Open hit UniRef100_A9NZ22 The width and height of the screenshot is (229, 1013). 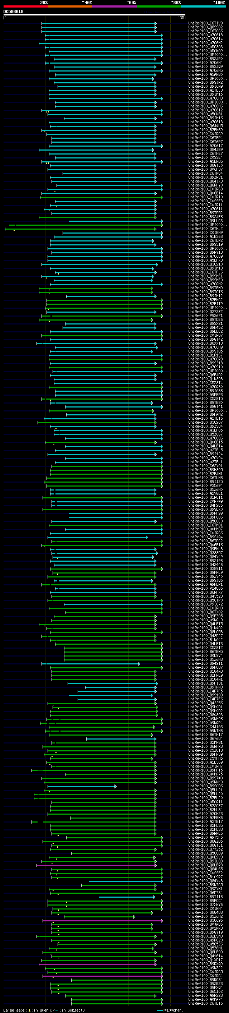205,968
